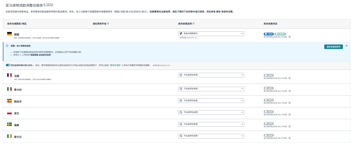Click text 您已启用中欧计划 (CEP)

click(x=22, y=65)
